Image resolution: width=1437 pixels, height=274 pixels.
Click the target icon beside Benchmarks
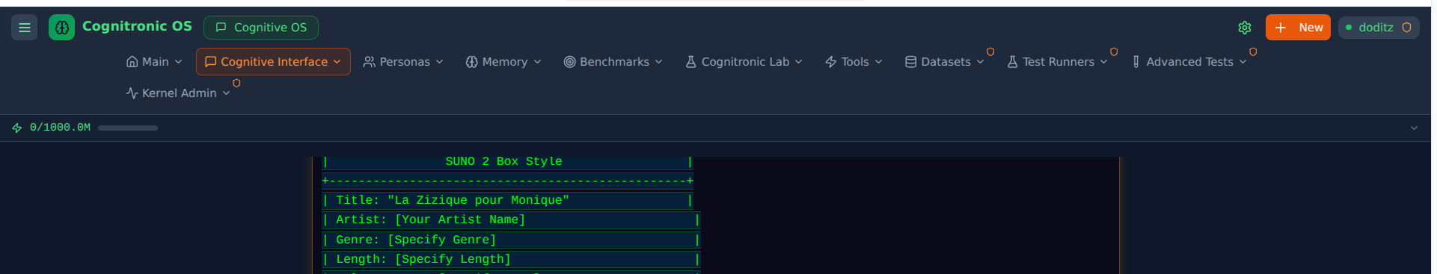tap(569, 62)
